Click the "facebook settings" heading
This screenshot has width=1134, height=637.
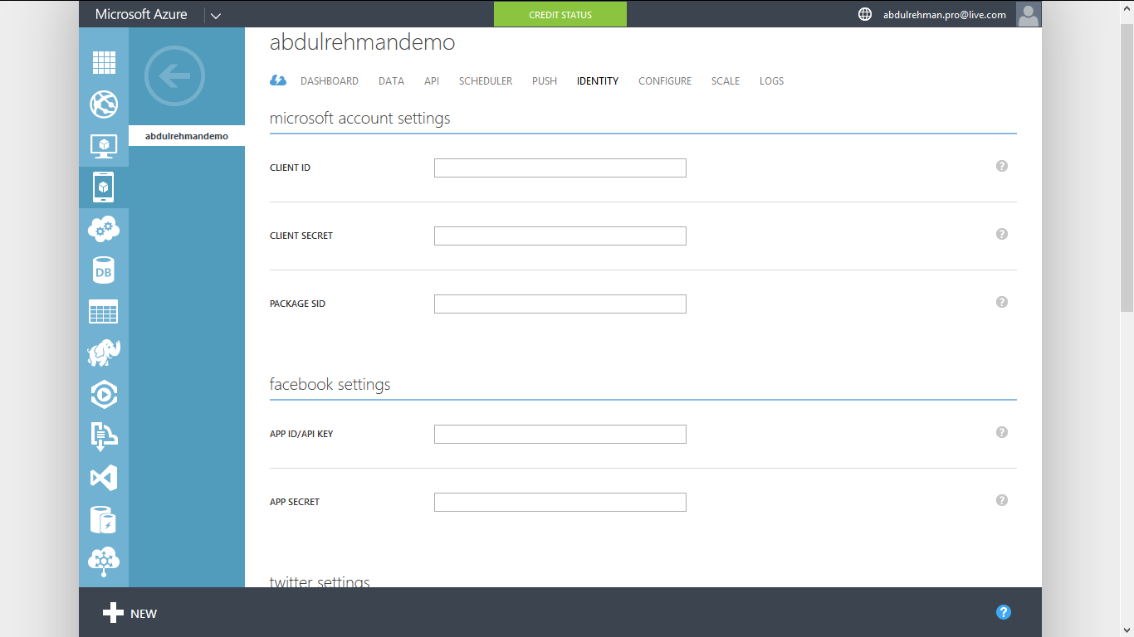(x=330, y=385)
